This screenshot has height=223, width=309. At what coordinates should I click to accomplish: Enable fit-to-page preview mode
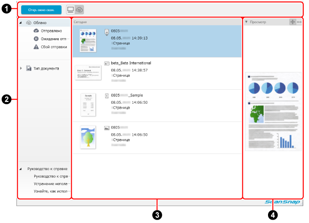click(x=292, y=22)
